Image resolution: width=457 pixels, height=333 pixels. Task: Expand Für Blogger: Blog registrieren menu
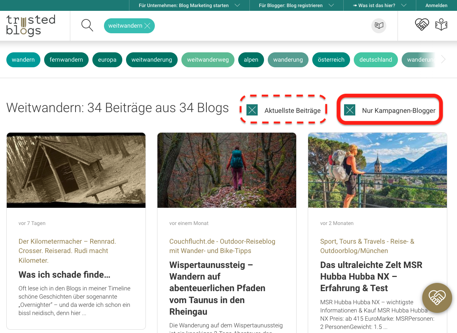click(296, 5)
